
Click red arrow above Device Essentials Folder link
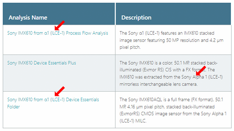pyautogui.click(x=60, y=91)
